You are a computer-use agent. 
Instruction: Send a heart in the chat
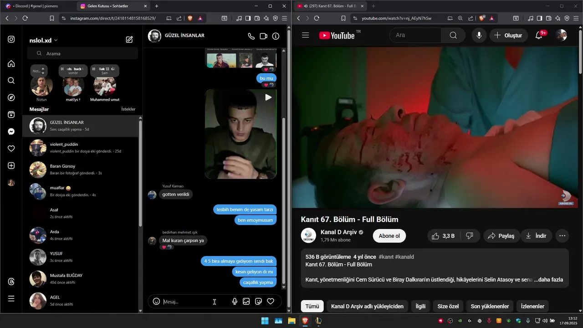pyautogui.click(x=271, y=302)
